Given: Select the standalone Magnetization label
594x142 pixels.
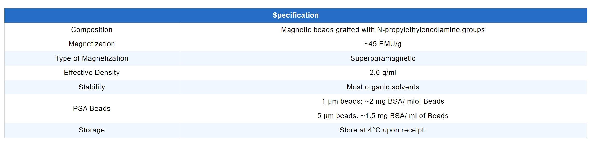Looking at the screenshot, I should click(x=92, y=44).
